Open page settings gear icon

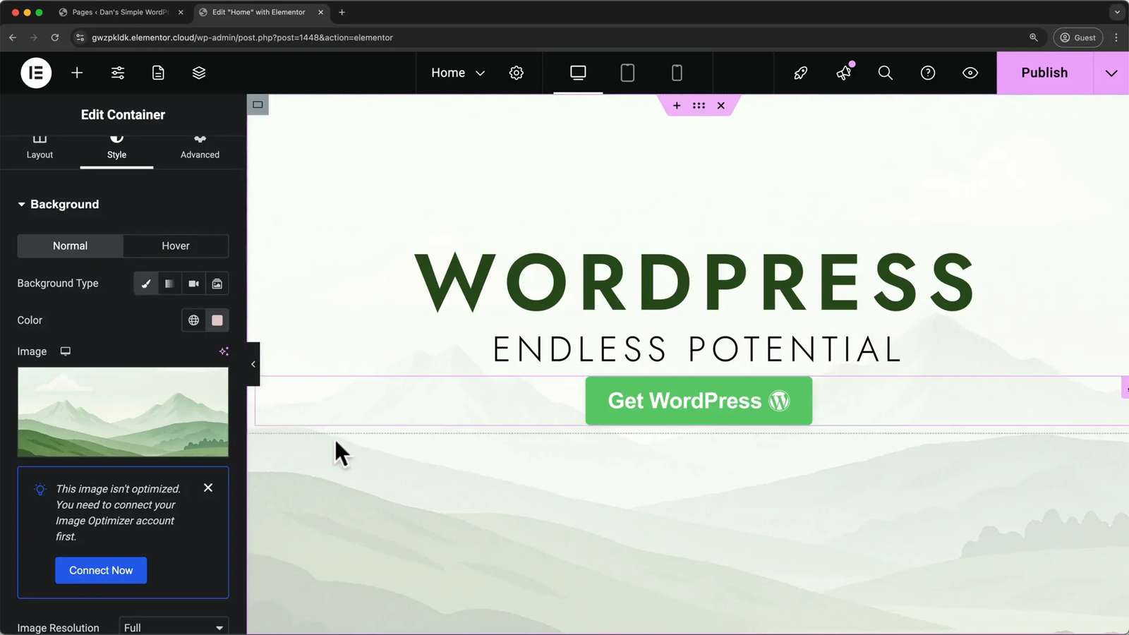tap(517, 73)
